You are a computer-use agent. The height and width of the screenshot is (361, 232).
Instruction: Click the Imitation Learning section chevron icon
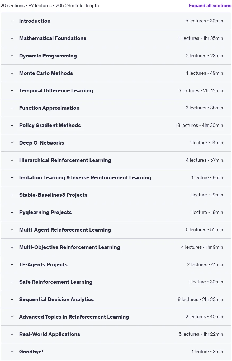(x=12, y=177)
